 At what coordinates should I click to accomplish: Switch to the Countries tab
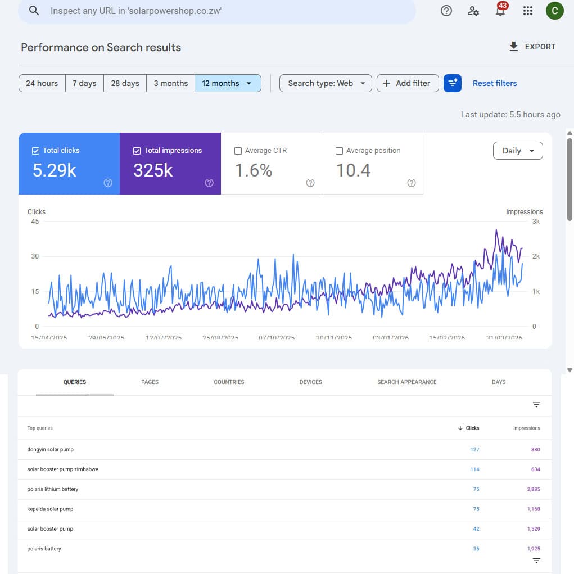229,382
